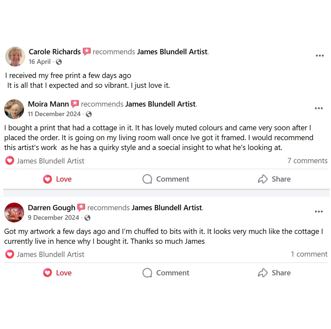331x329 pixels.
Task: Open options menu on Carole Richards' review
Action: pos(319,56)
